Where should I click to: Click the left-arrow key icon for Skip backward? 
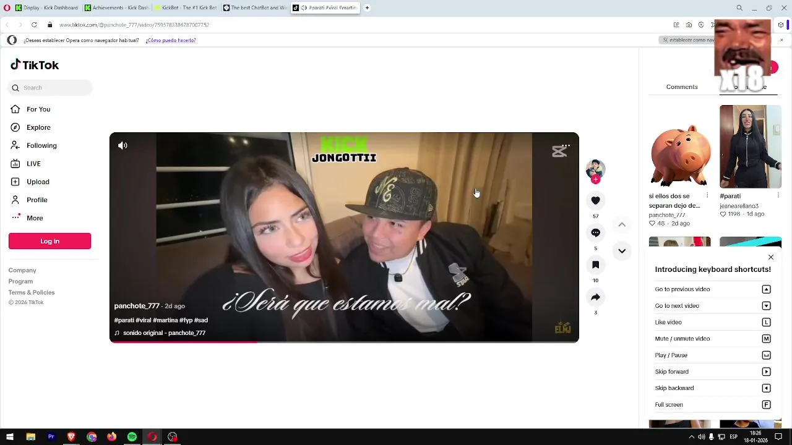[766, 388]
